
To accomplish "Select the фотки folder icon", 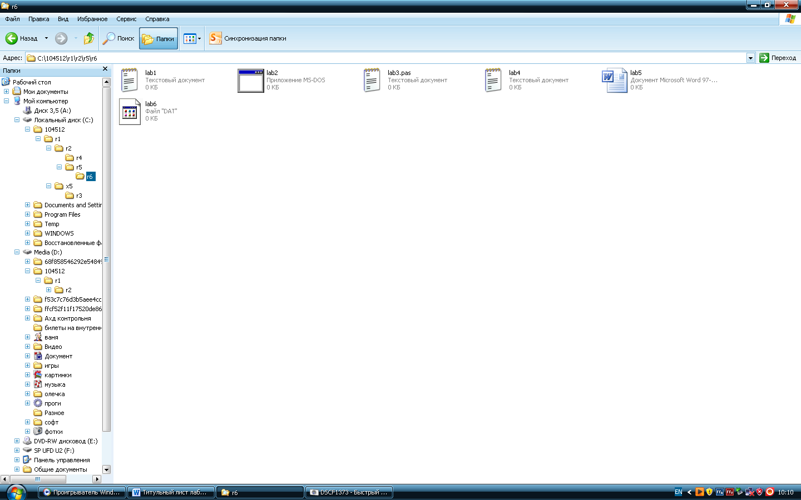I will (x=38, y=432).
